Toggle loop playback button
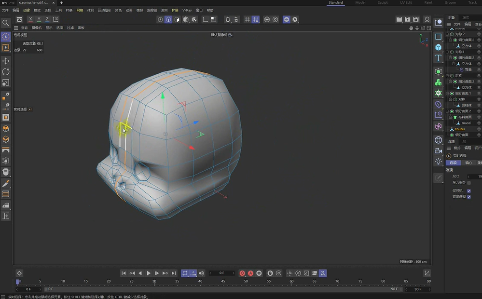The width and height of the screenshot is (482, 299). 185,273
